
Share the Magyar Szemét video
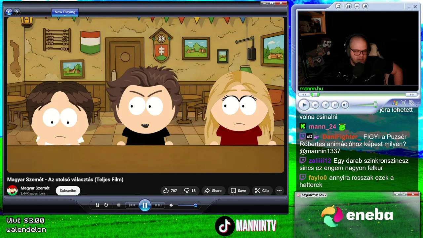coord(213,191)
